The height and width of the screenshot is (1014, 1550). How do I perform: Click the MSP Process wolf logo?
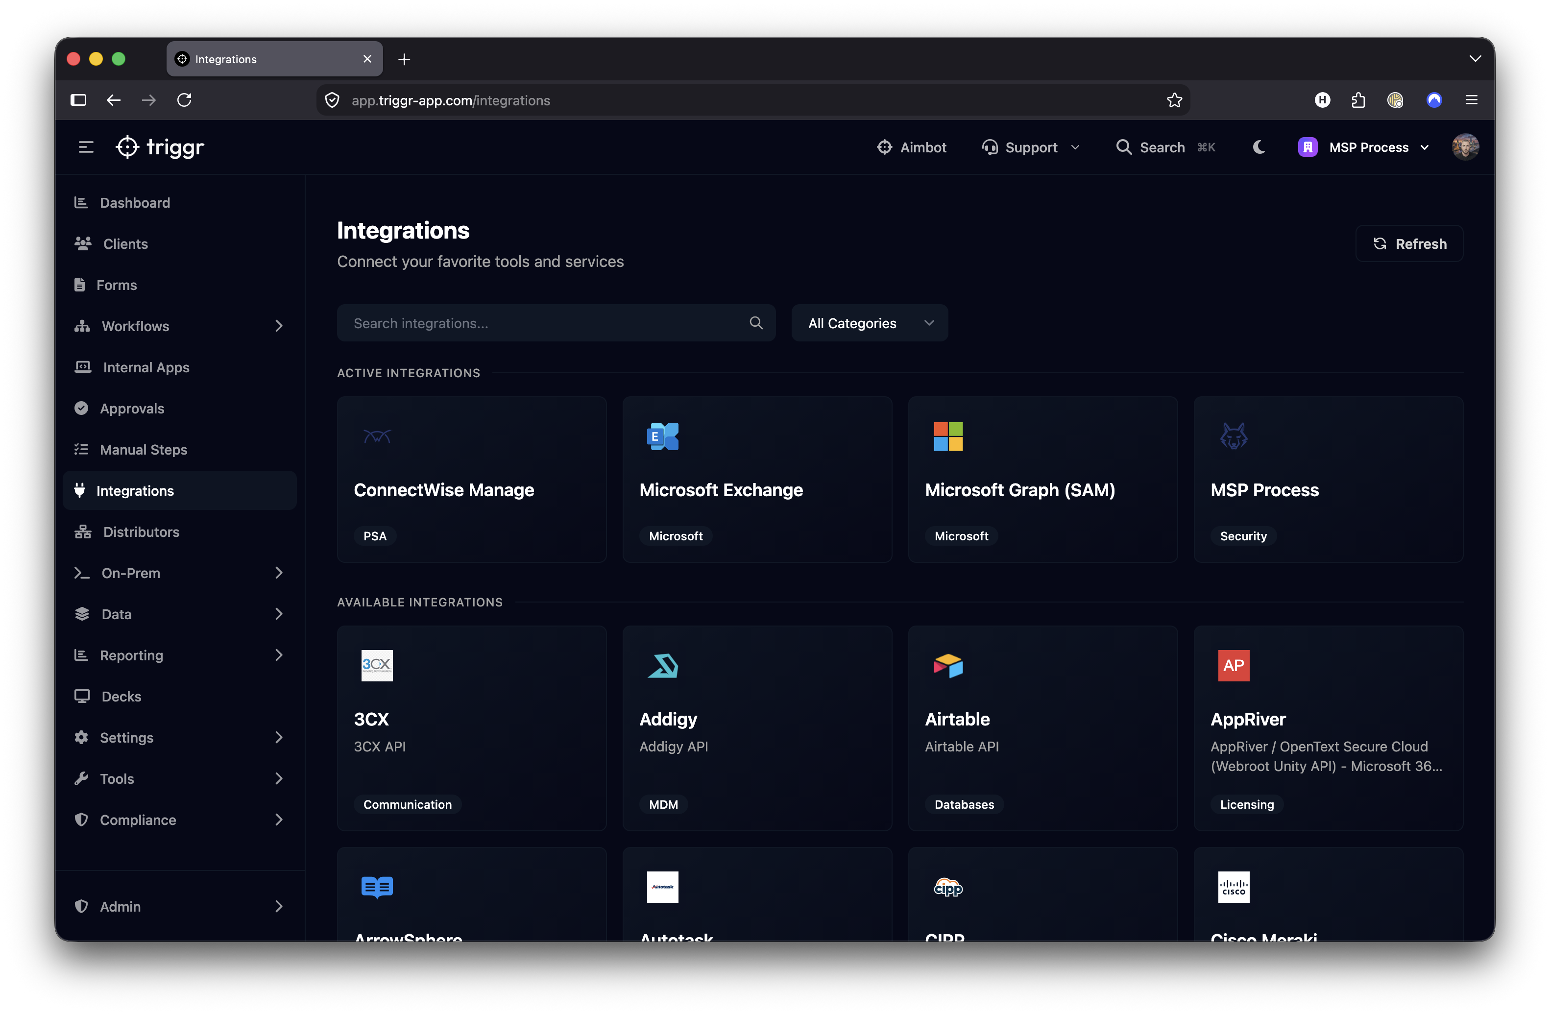(x=1234, y=436)
